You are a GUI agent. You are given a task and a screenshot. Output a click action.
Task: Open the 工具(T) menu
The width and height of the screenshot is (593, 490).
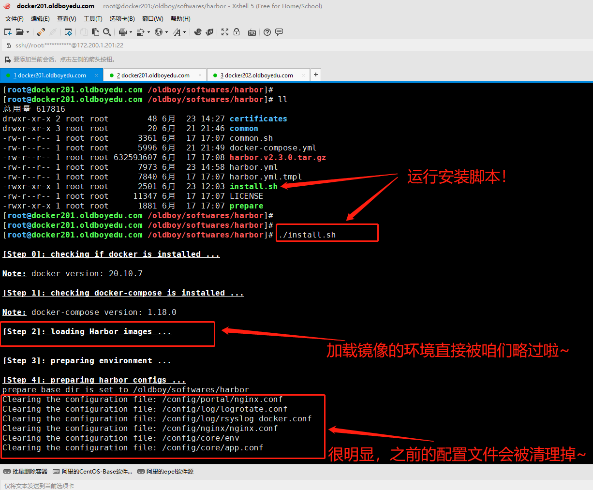pos(93,18)
